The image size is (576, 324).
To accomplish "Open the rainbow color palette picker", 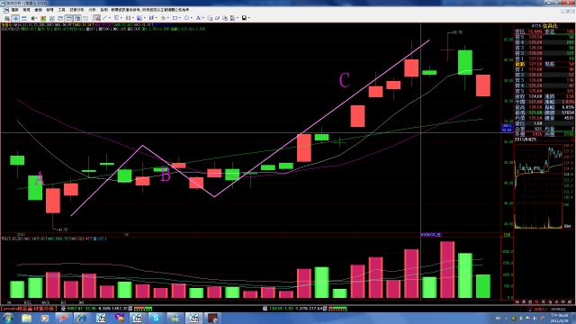I will click(x=233, y=18).
